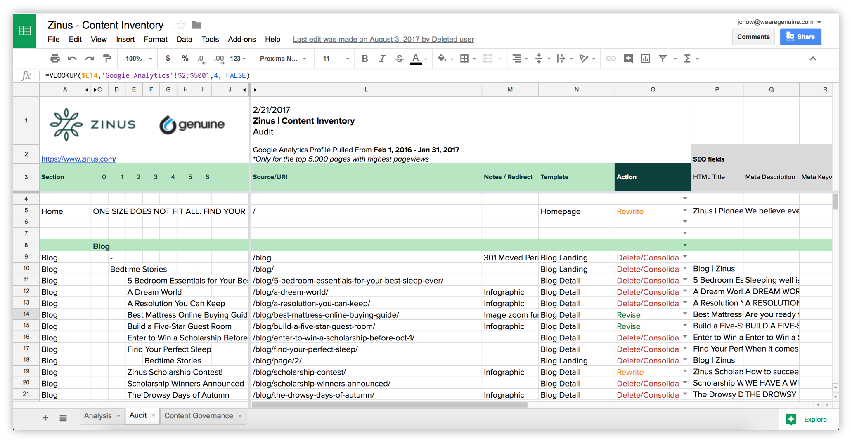Click the Insert link icon
Screen dimensions: 852x443
tap(611, 59)
